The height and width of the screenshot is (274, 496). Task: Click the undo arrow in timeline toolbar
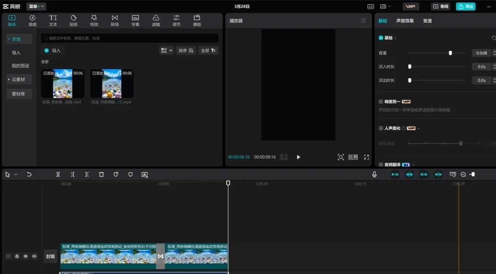[x=29, y=175]
